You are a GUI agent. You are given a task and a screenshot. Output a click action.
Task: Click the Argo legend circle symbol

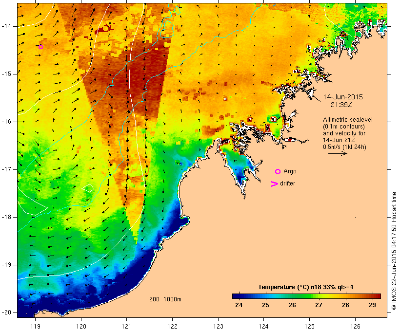coord(278,172)
